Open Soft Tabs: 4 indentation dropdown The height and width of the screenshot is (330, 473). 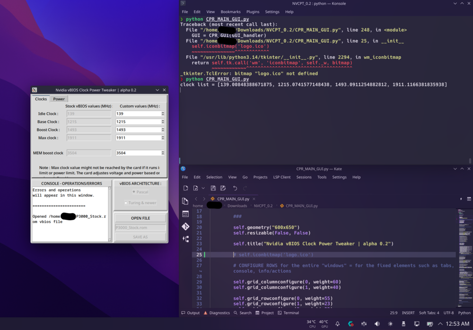pyautogui.click(x=429, y=313)
